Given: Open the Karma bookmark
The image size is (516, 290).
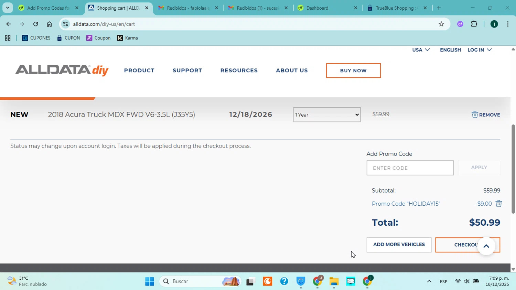Looking at the screenshot, I should 128,38.
